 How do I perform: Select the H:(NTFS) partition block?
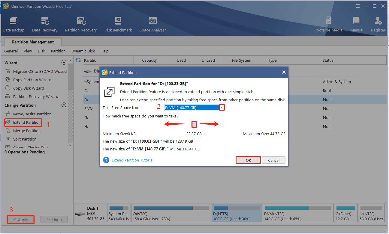point(372,213)
